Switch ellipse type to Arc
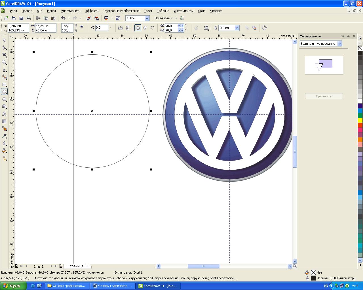The width and height of the screenshot is (363, 290). tap(153, 28)
